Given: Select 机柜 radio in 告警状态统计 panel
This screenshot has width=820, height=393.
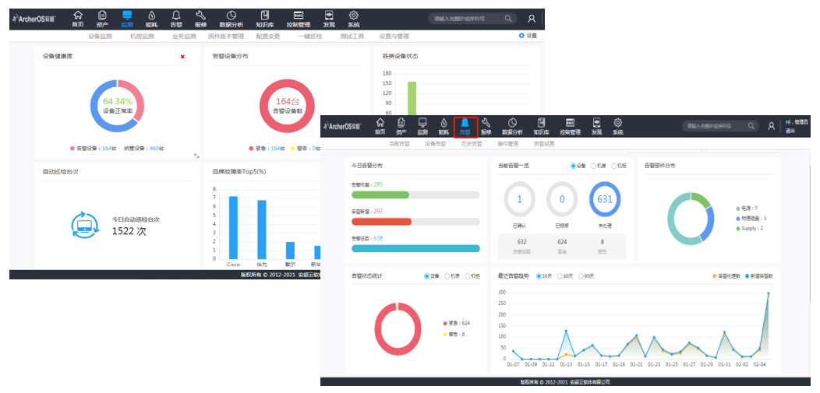Looking at the screenshot, I should pyautogui.click(x=467, y=276).
